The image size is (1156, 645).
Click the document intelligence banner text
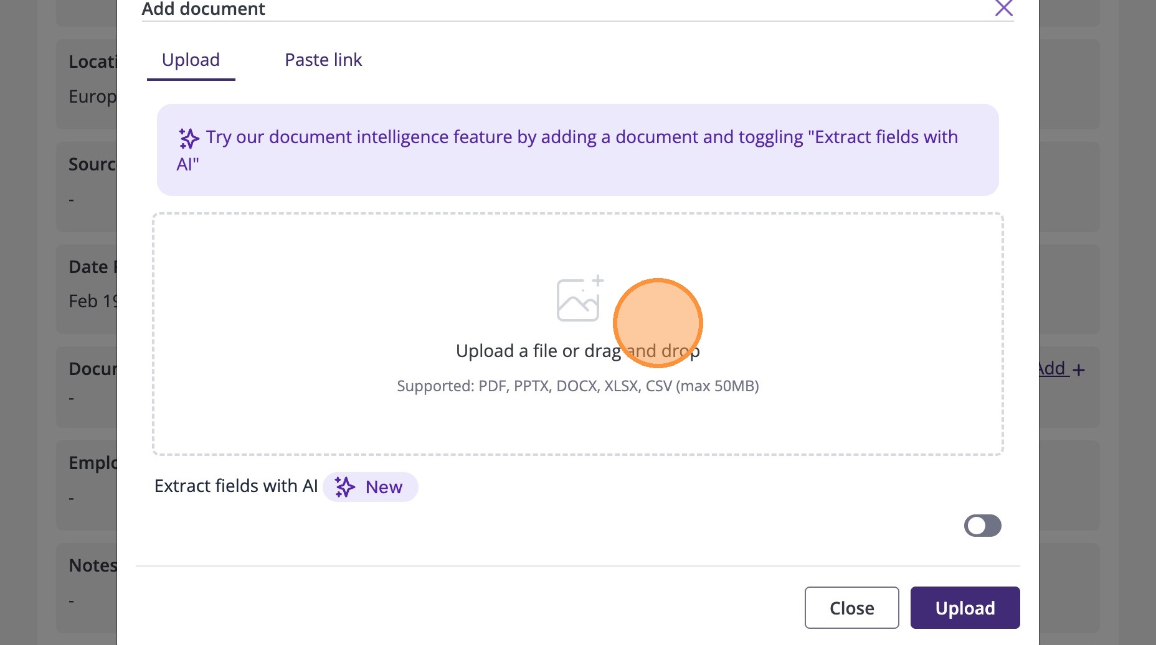point(581,137)
